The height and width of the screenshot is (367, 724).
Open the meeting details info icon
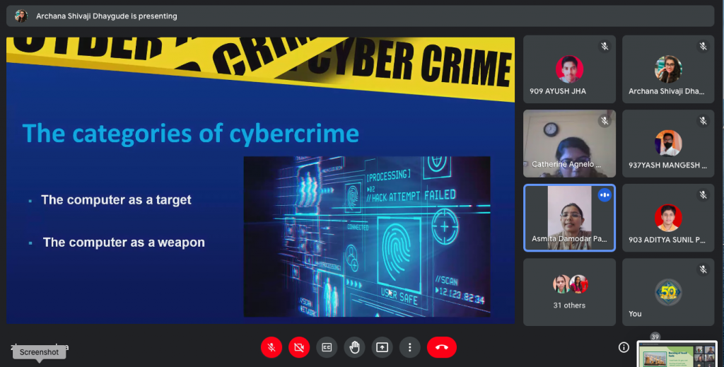624,347
